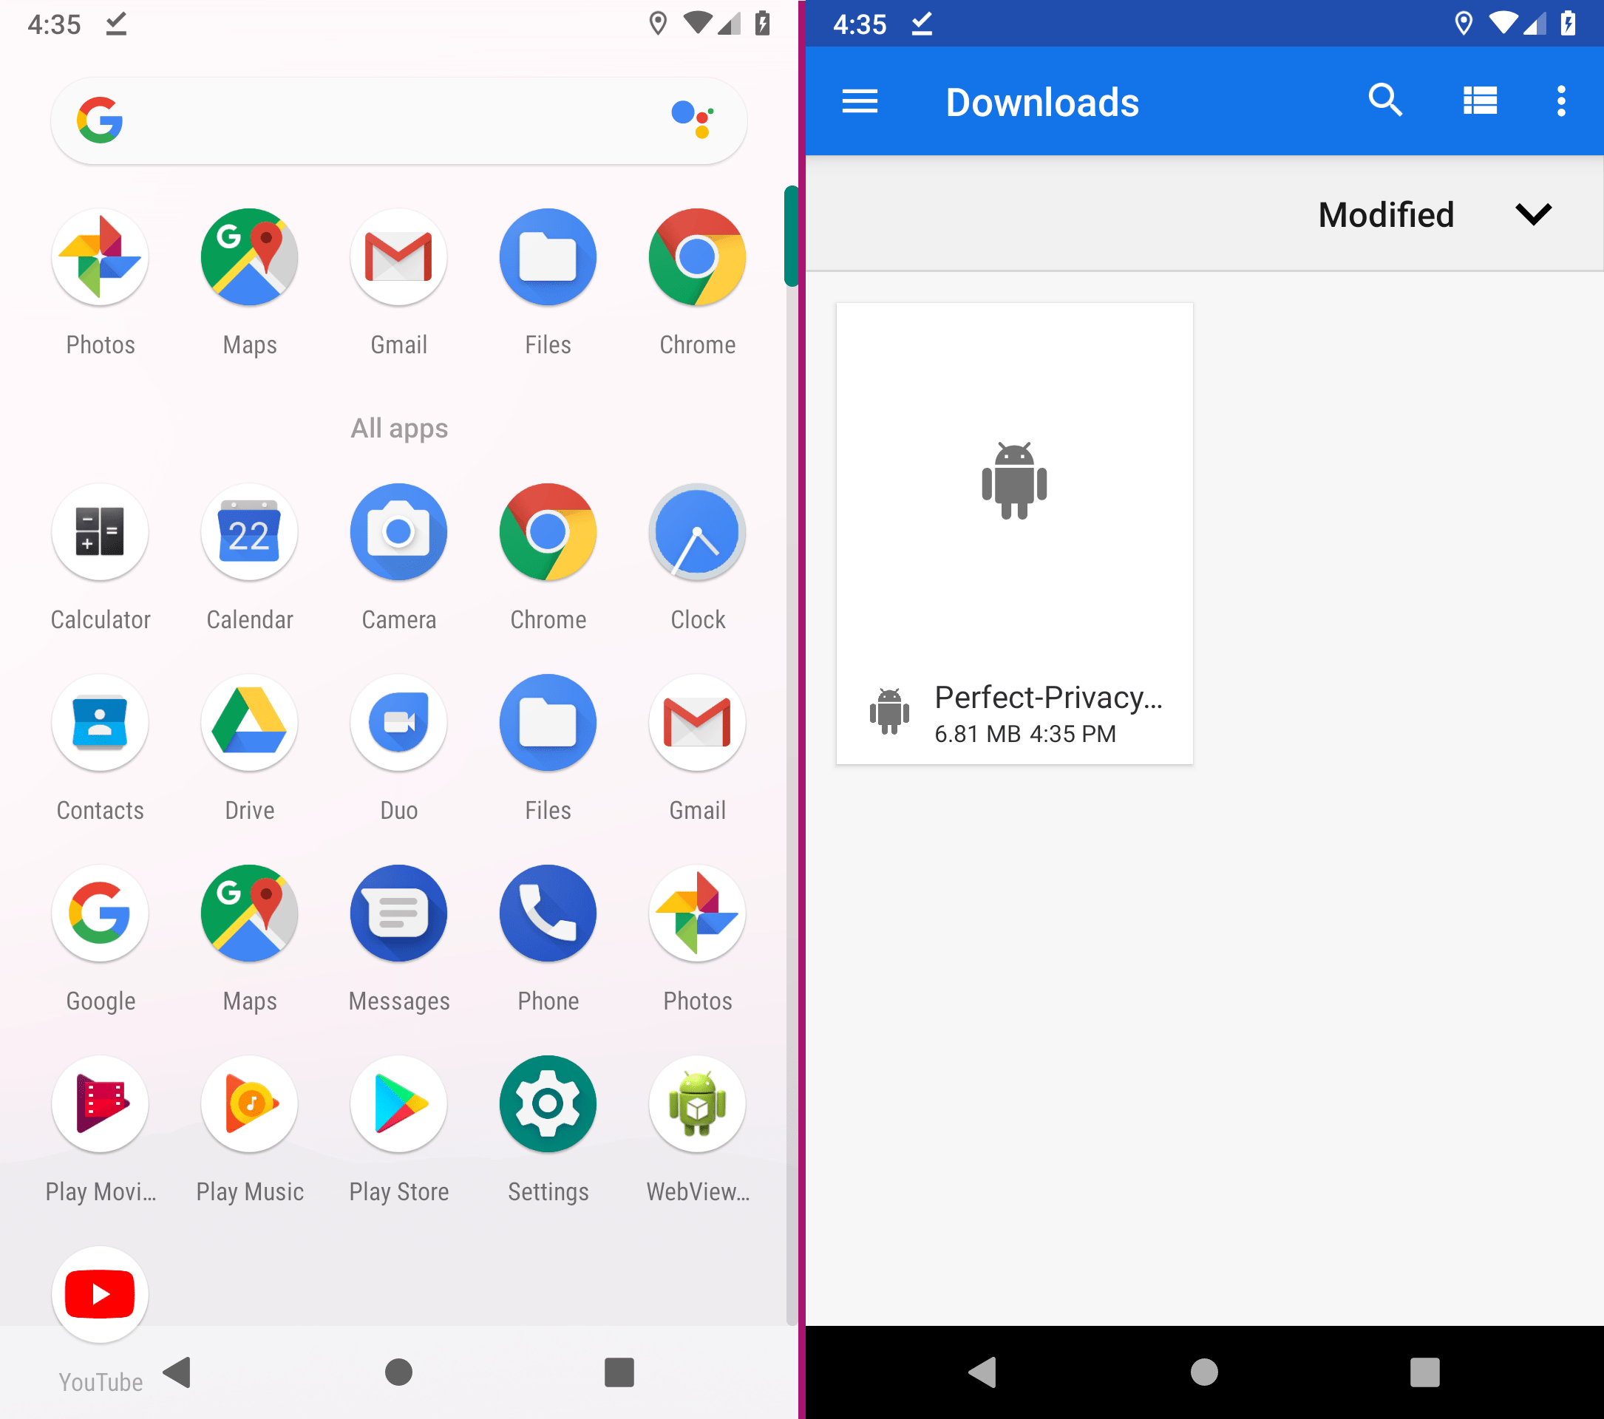Screen dimensions: 1604x1419
Task: Toggle Google Assistant mic button
Action: pyautogui.click(x=696, y=120)
